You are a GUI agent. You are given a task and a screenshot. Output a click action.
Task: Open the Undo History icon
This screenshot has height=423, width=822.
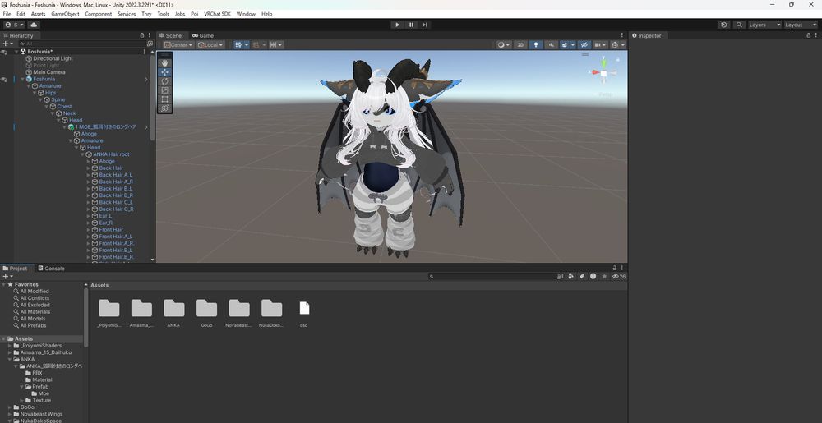[724, 25]
